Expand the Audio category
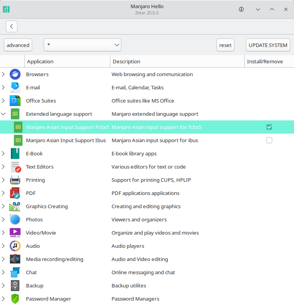294x308 pixels. 3,246
